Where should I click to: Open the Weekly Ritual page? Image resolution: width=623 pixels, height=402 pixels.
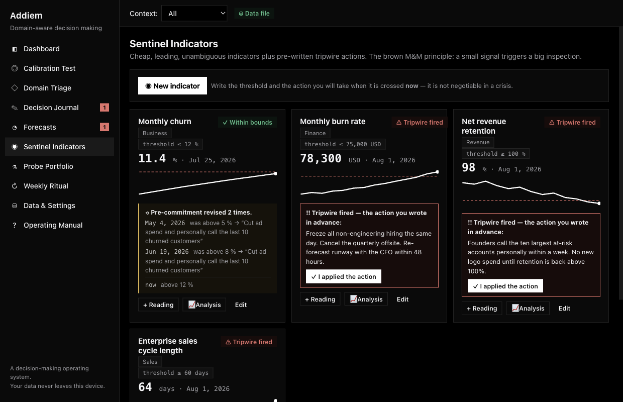click(x=59, y=186)
